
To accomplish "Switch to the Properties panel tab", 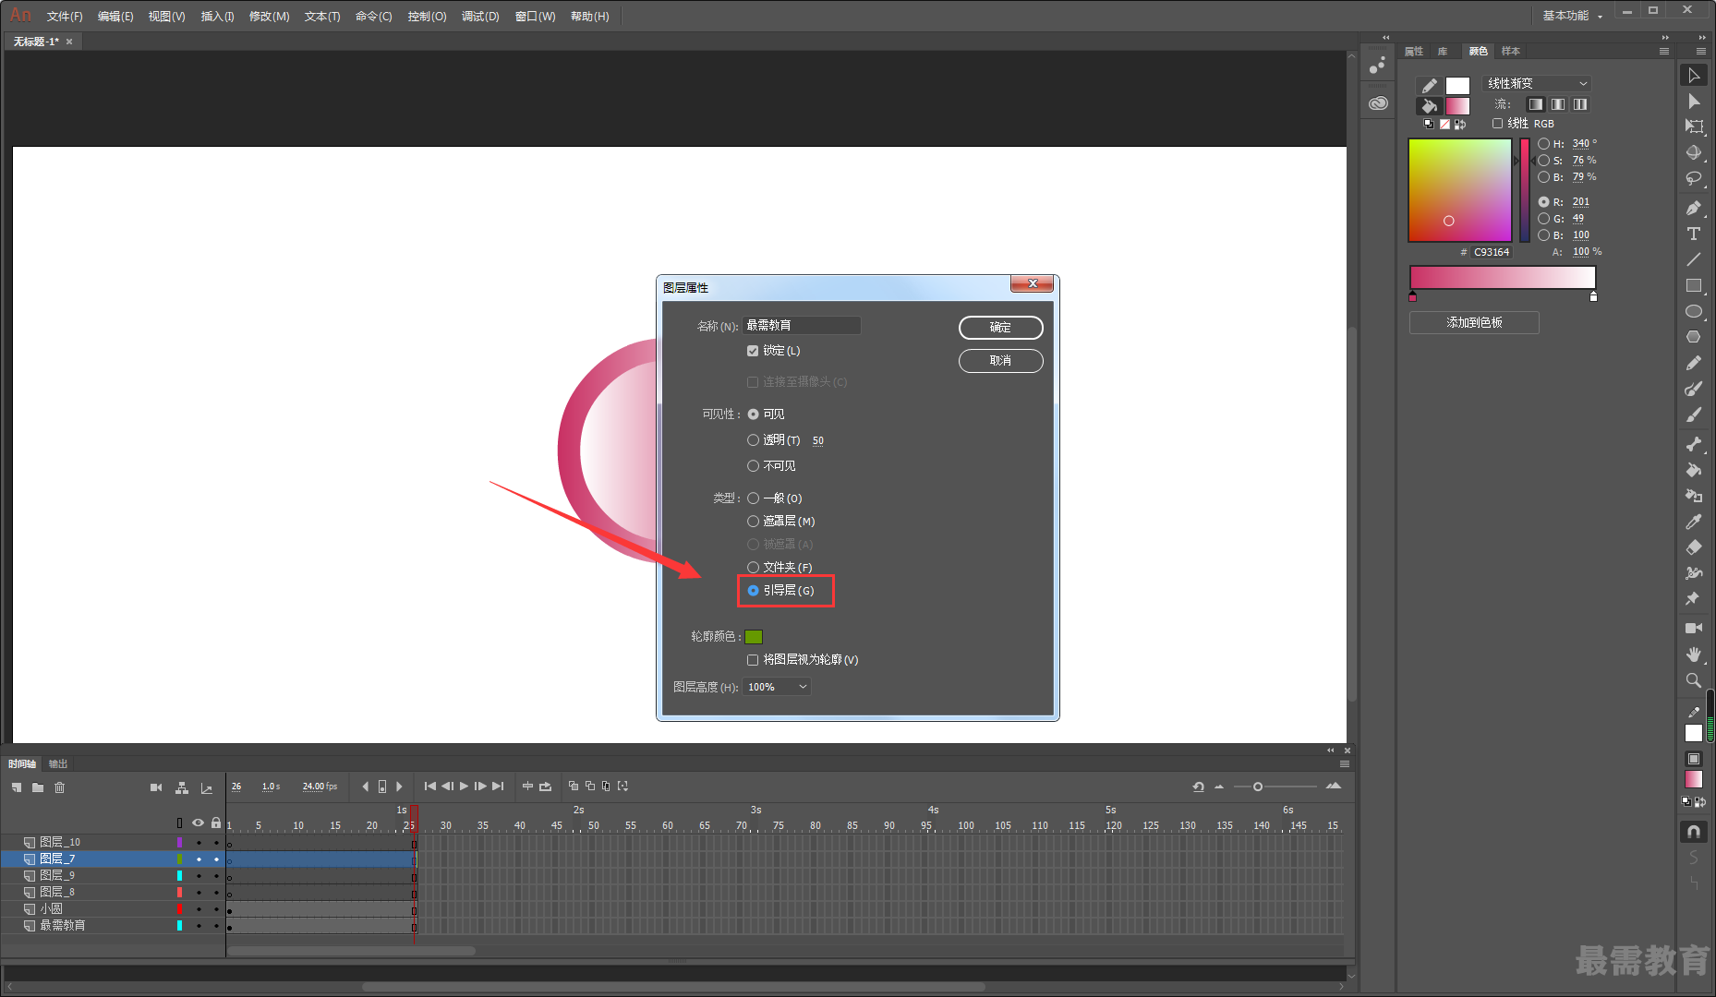I will tap(1414, 52).
